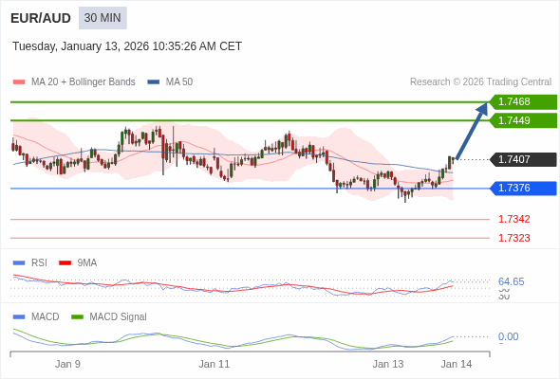
Task: Click the RSI value 64.65
Action: point(511,281)
